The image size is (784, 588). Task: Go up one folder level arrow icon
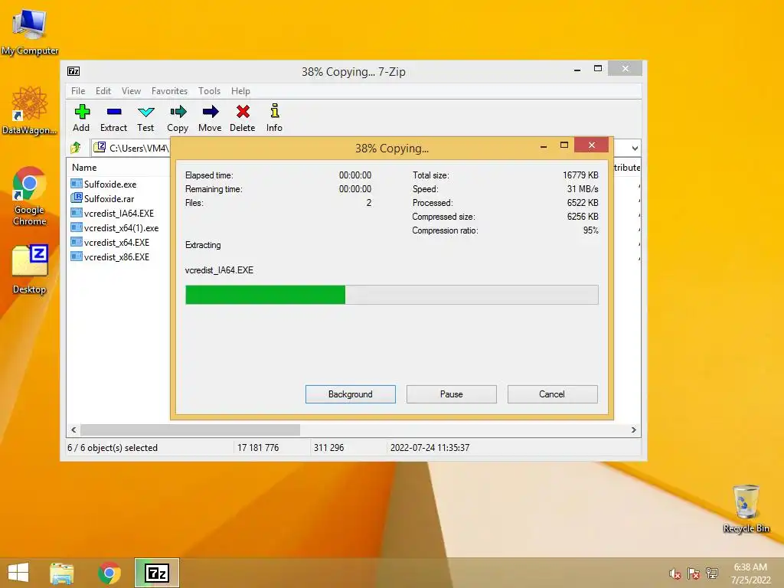click(76, 148)
